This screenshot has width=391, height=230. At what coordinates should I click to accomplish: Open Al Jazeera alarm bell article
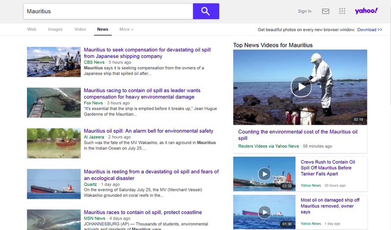click(149, 131)
